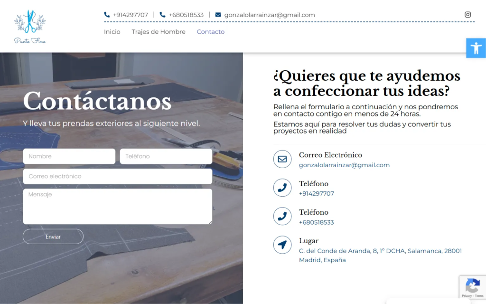Click the Teléfono input field in the form
Screen dimensions: 486x304
[166, 156]
